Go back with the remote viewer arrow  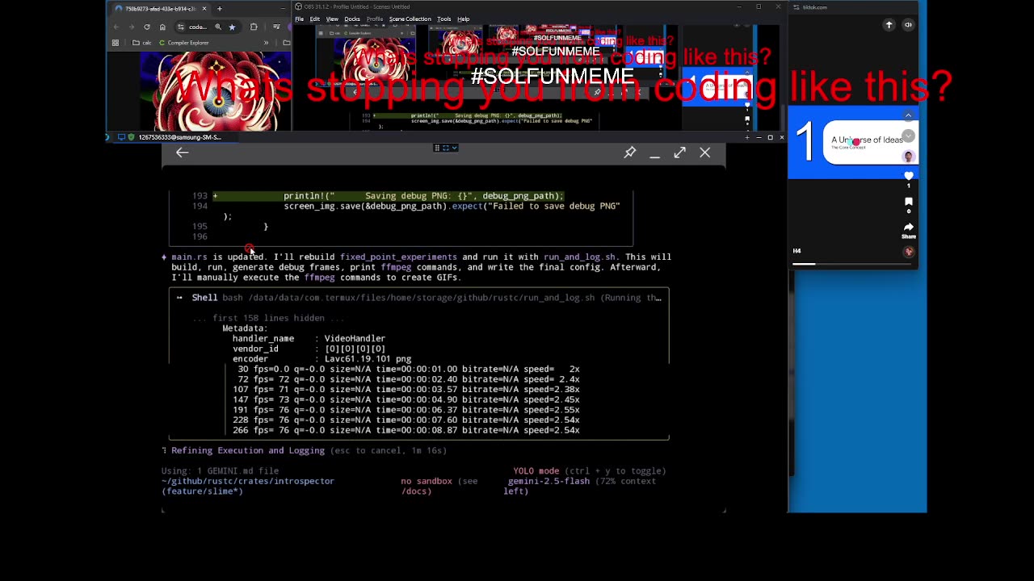(182, 153)
